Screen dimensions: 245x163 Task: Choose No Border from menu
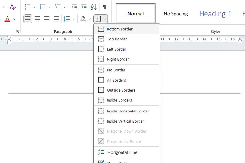(127, 70)
